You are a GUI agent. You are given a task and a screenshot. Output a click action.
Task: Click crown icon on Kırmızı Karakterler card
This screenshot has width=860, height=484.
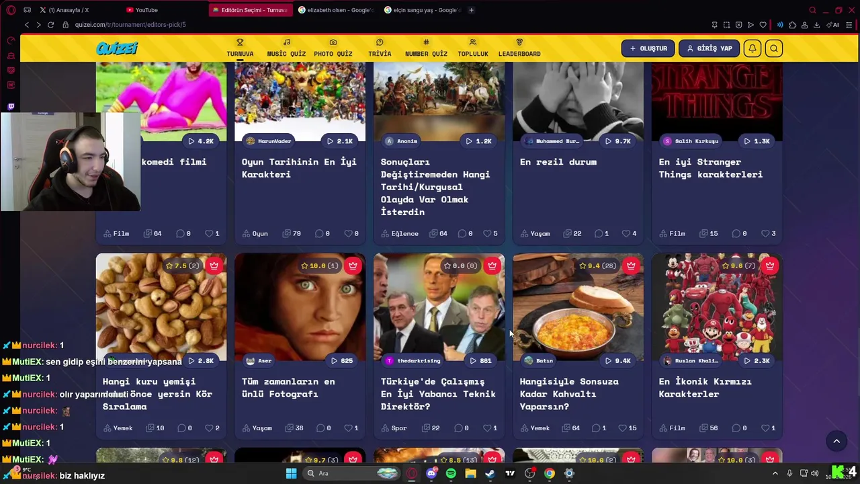click(770, 266)
